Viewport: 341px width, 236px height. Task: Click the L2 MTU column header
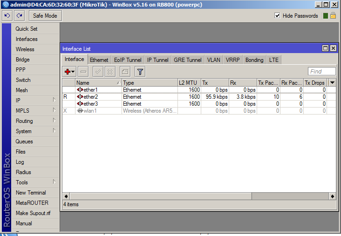pos(190,82)
